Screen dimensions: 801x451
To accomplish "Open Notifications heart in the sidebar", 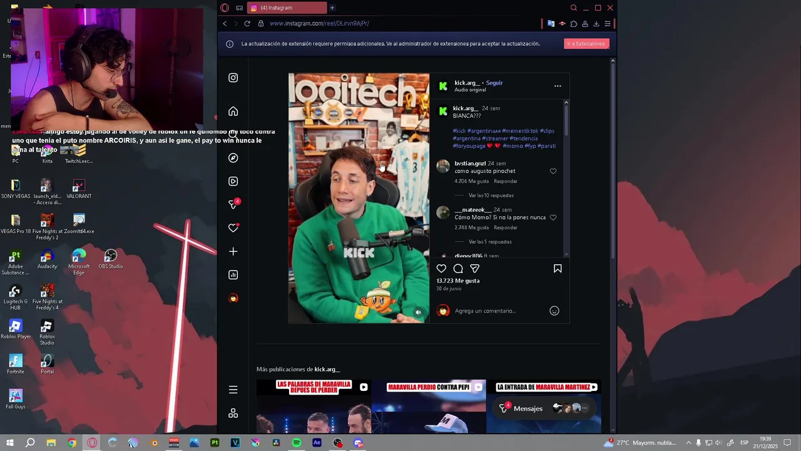I will click(233, 228).
